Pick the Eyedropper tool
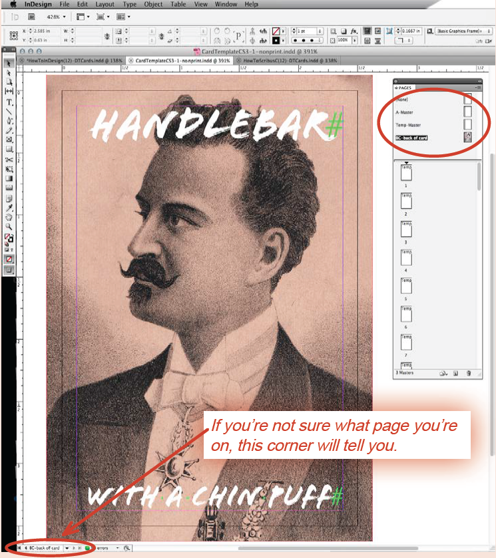This screenshot has width=496, height=558. pos(9,207)
